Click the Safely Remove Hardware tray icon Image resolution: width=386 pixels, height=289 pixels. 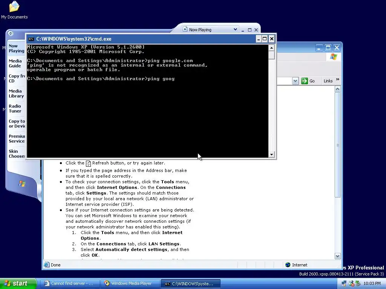tap(358, 284)
